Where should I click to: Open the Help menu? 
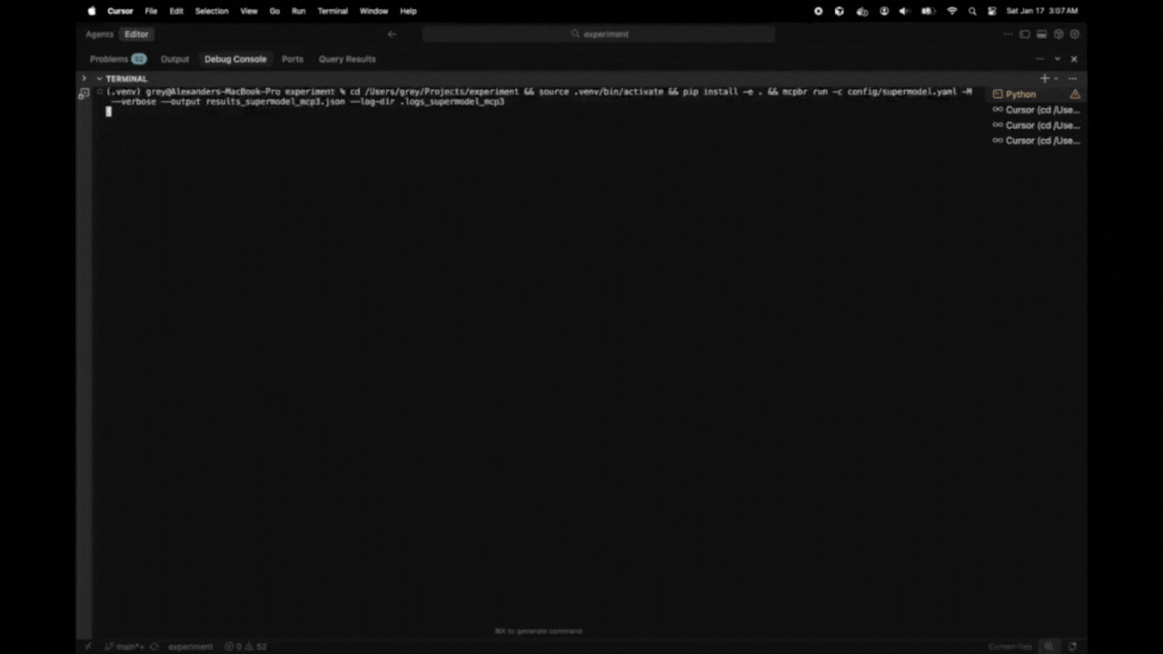click(x=409, y=11)
